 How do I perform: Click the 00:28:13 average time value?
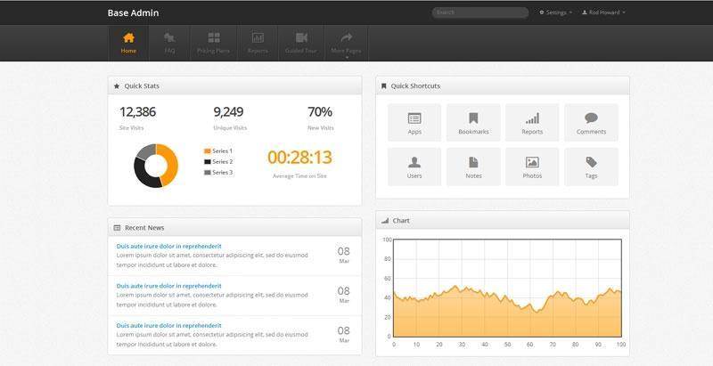pos(299,158)
